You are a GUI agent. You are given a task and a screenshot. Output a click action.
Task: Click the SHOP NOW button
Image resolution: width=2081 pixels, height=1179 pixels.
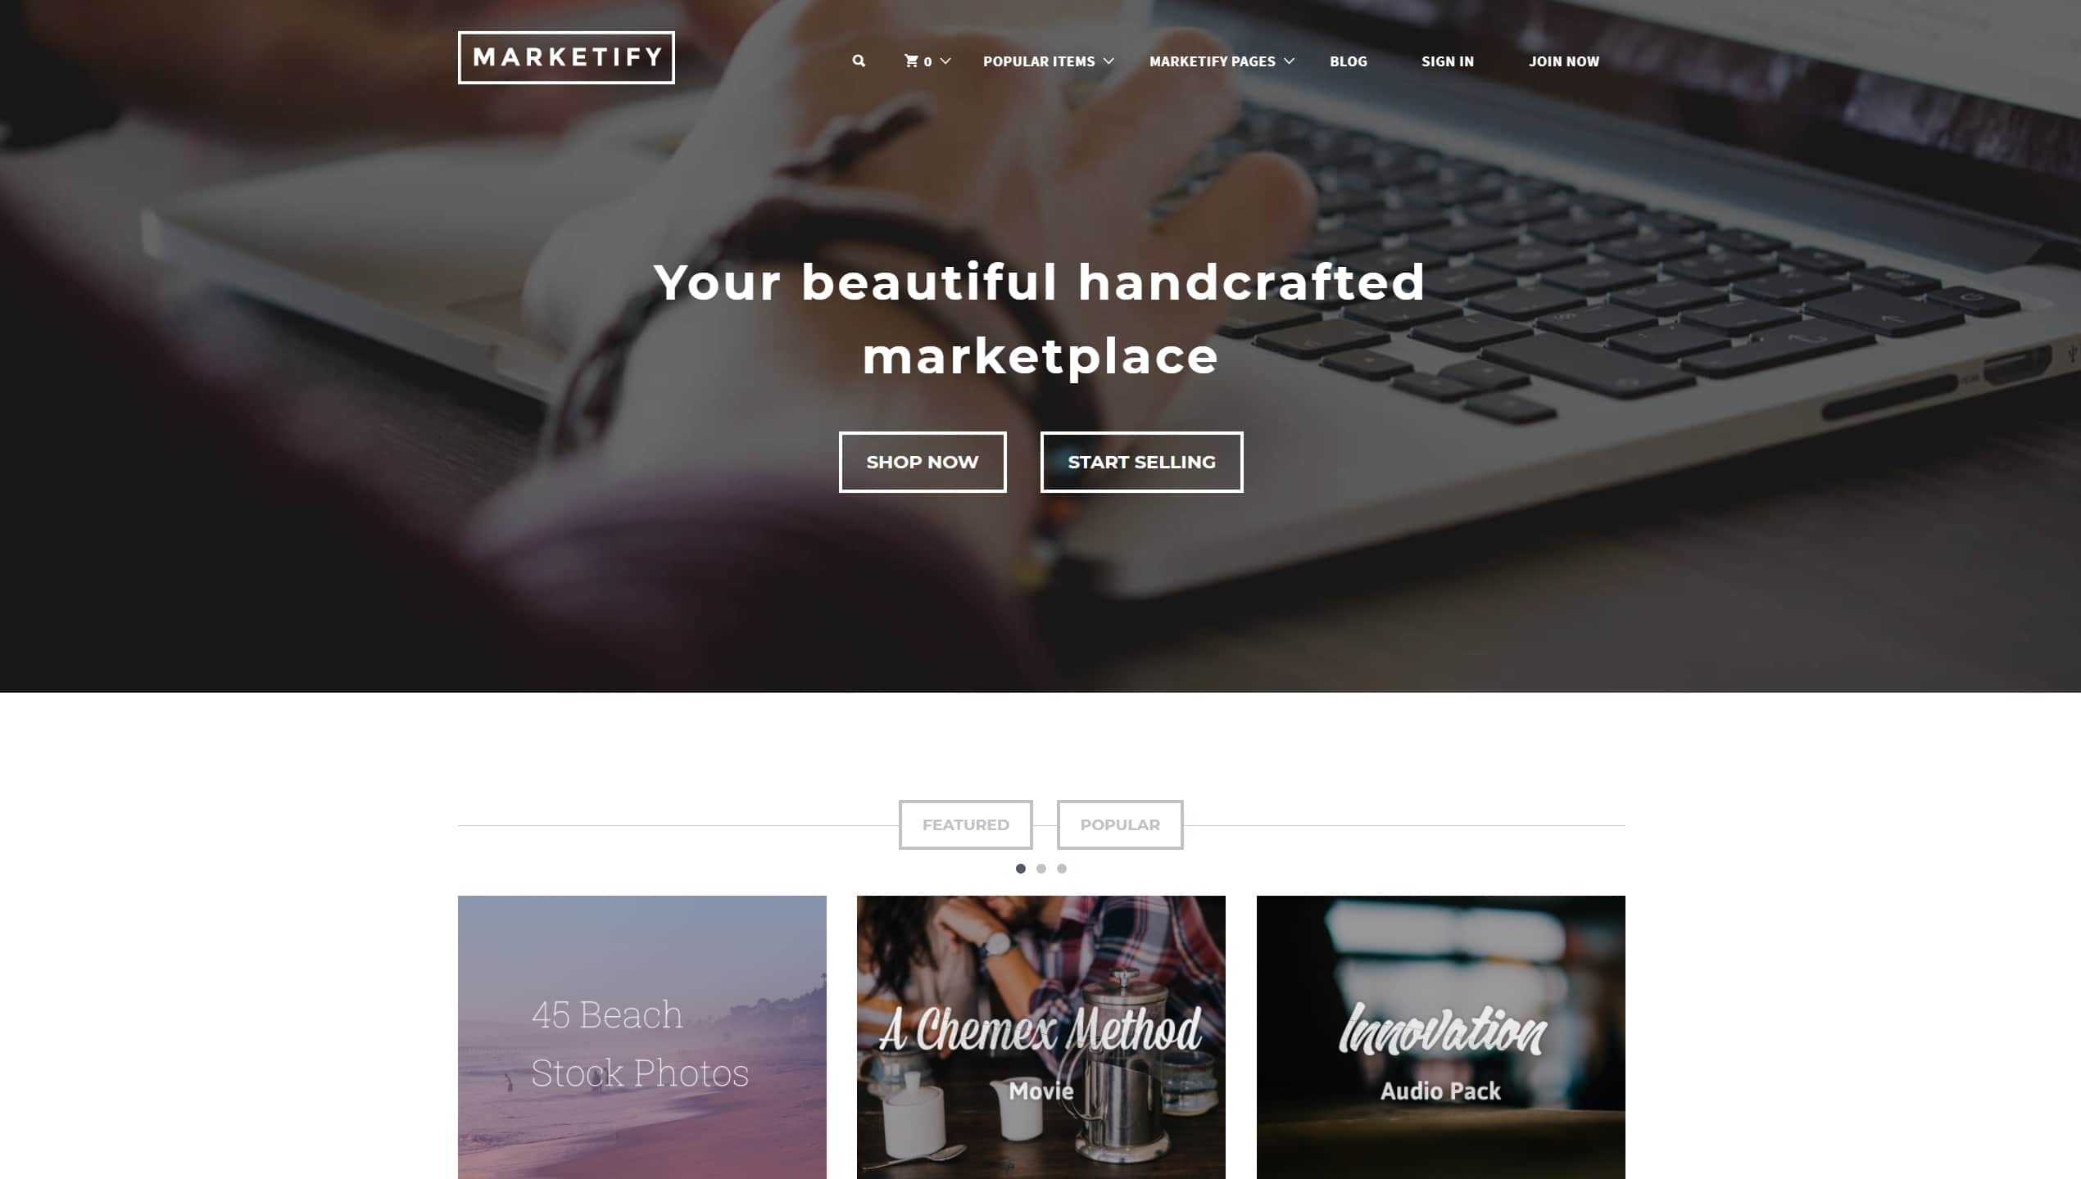click(922, 462)
